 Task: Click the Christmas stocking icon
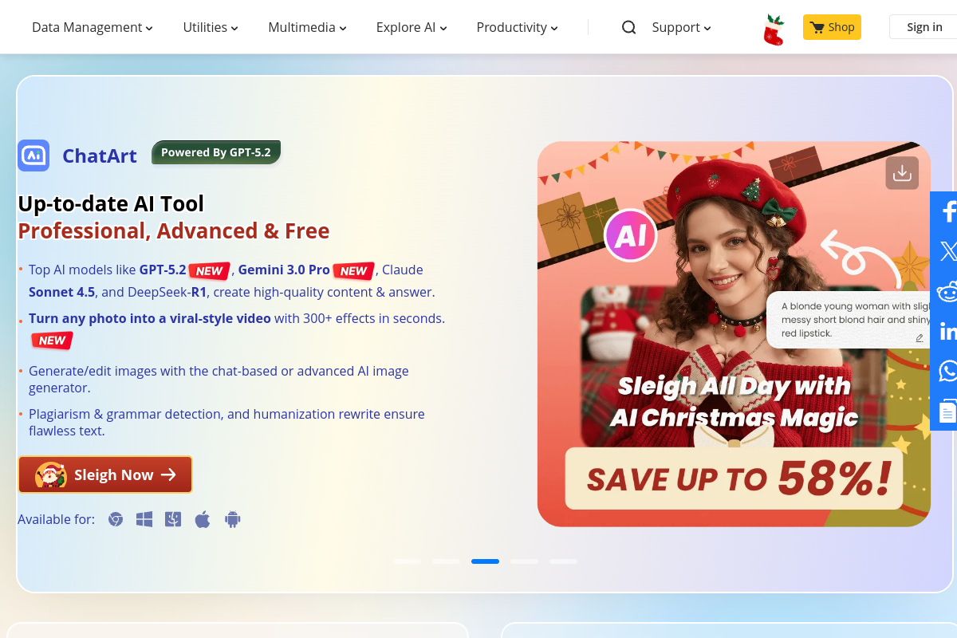[774, 30]
